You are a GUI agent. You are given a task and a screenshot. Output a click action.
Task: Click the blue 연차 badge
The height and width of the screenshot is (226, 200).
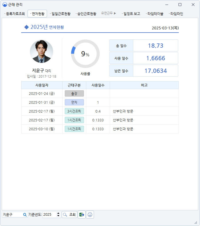tap(74, 102)
